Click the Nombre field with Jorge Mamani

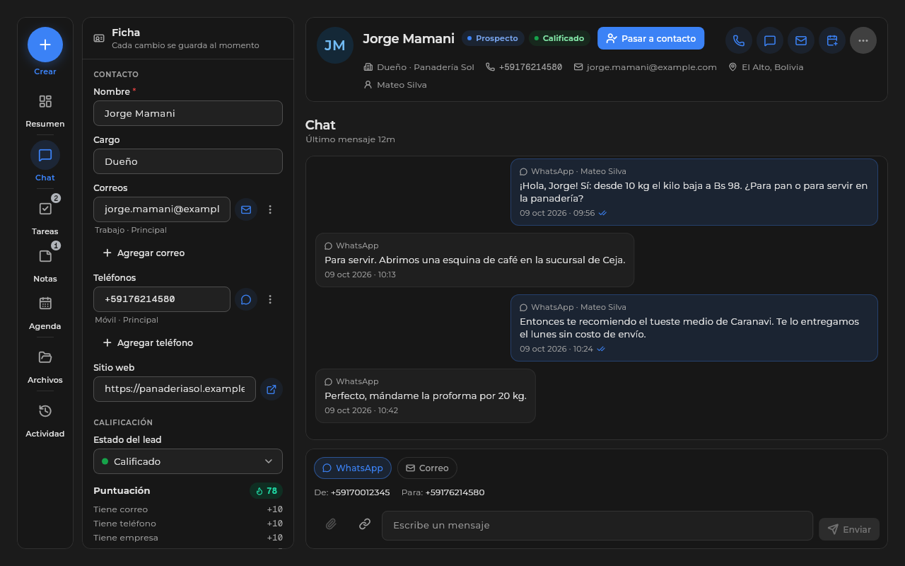(x=188, y=113)
